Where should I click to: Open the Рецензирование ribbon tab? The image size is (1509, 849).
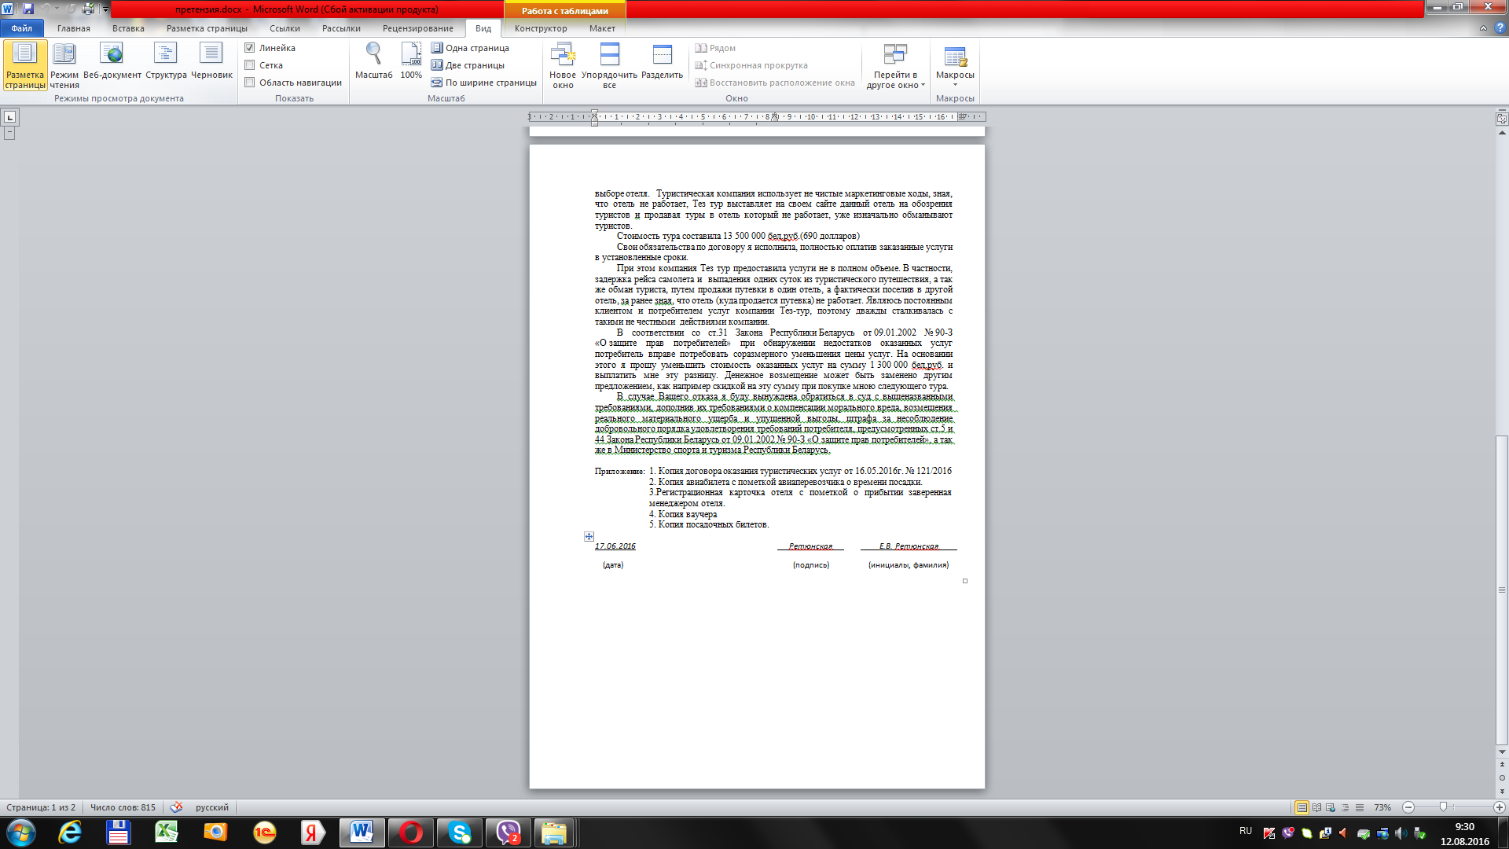417,28
